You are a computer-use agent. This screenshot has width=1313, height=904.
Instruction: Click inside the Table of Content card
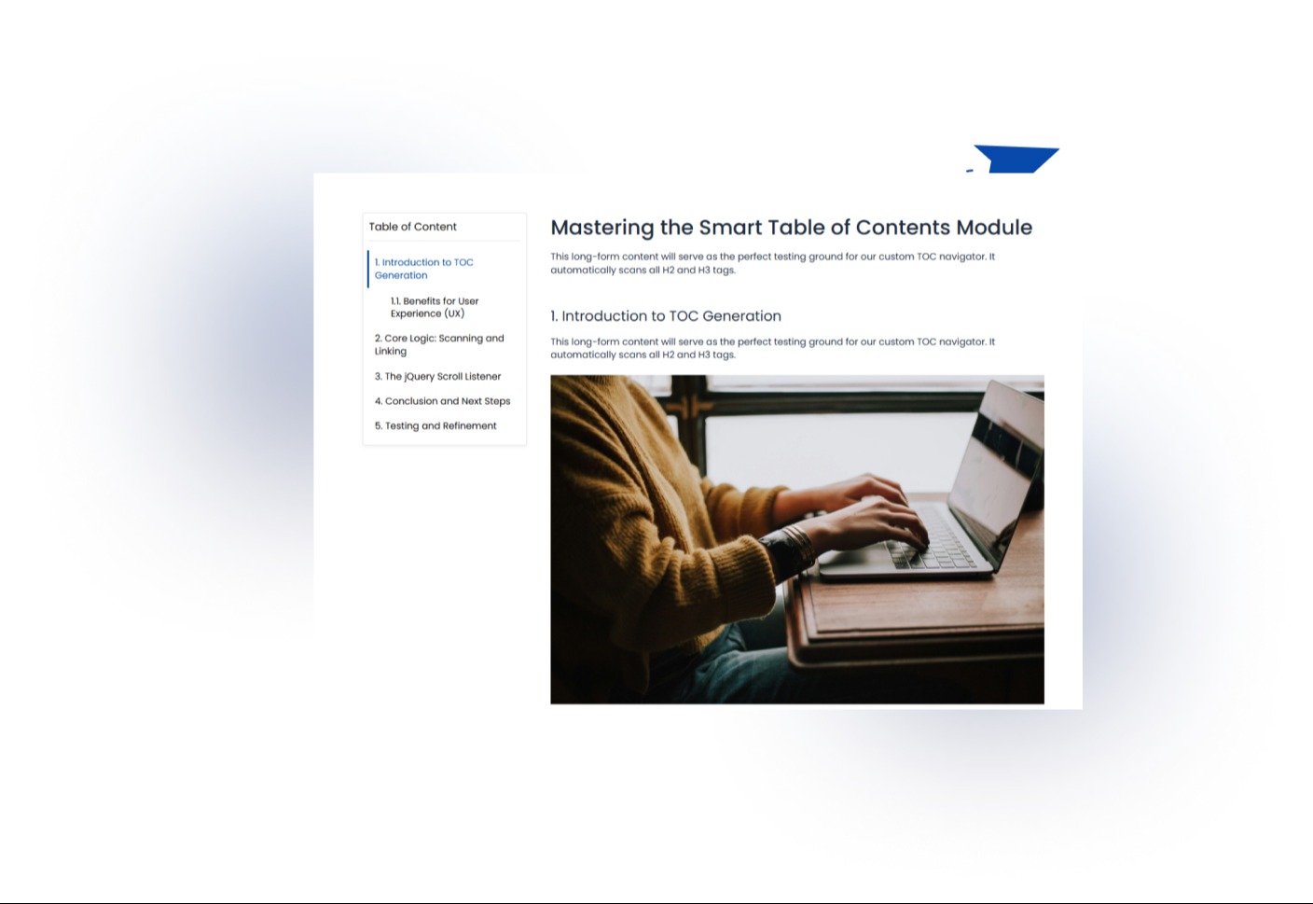(445, 327)
